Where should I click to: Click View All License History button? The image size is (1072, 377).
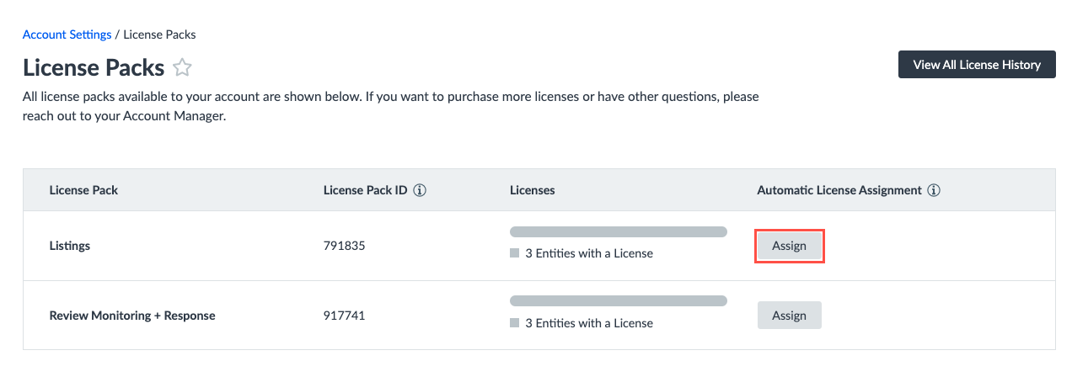pos(977,65)
